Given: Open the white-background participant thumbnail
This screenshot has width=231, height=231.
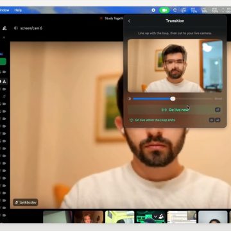Looking at the screenshot, I should pos(213,217).
